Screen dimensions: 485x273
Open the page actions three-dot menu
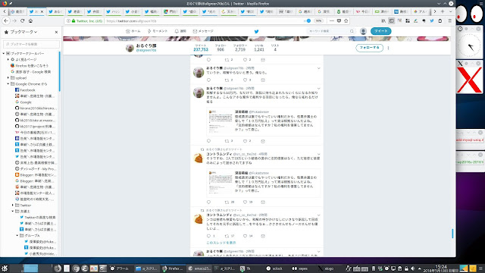[332, 20]
